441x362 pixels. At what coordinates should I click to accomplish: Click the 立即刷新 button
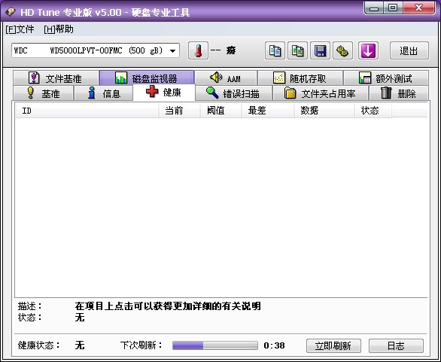coord(333,345)
